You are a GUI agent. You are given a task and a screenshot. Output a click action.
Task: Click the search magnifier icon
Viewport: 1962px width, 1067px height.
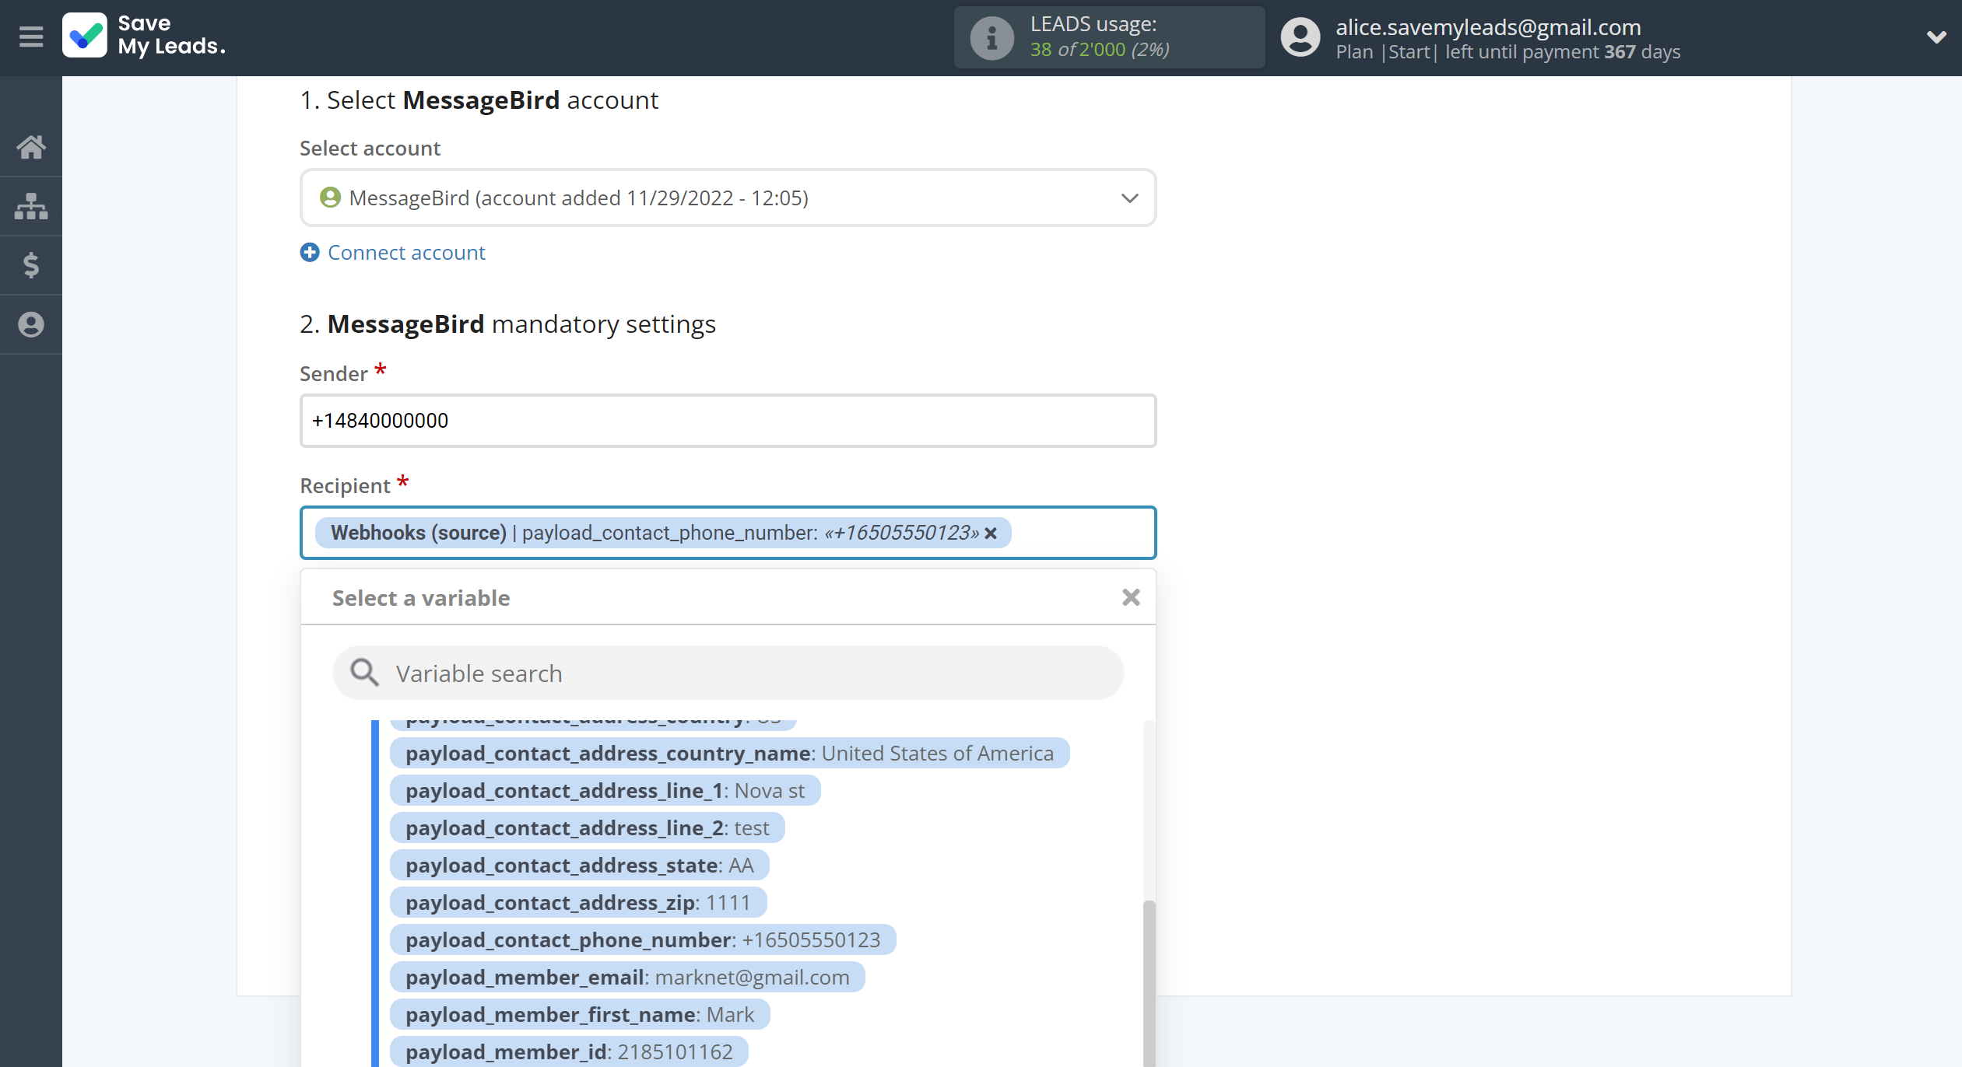tap(363, 673)
